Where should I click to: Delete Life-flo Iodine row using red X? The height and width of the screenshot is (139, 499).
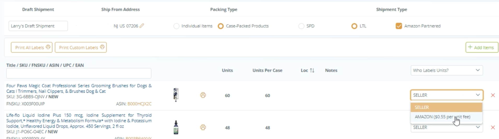click(x=493, y=127)
